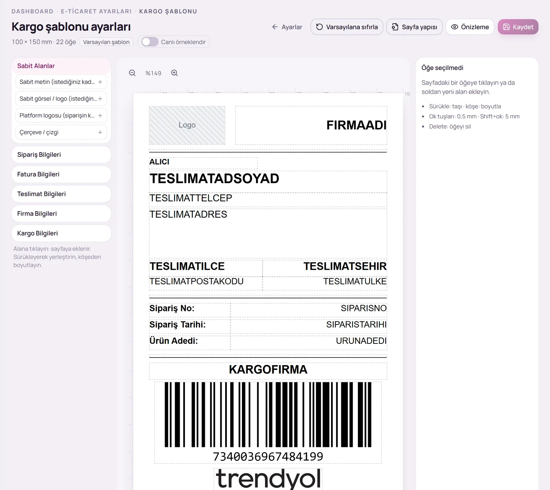Select the SIPARISTARIHI field
Screen dimensions: 550x490
tap(309, 326)
